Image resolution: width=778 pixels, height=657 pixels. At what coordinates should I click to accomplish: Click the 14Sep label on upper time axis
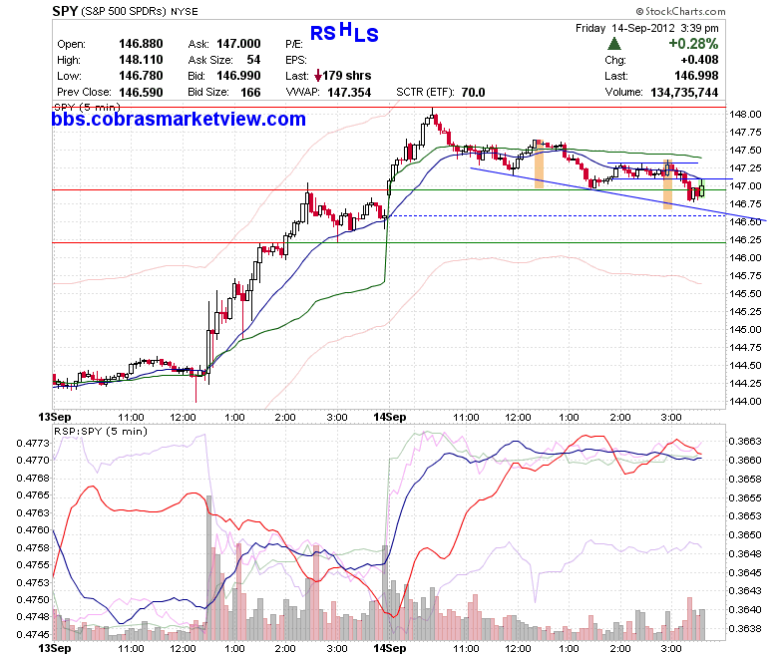point(389,417)
